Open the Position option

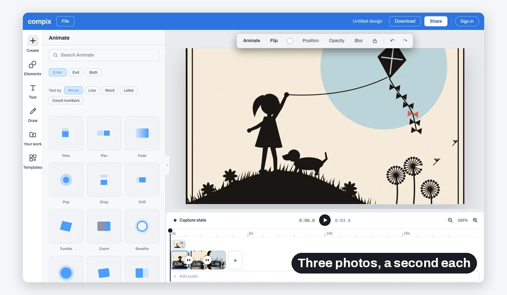[311, 41]
